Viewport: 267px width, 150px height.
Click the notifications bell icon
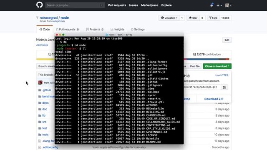coord(212,5)
